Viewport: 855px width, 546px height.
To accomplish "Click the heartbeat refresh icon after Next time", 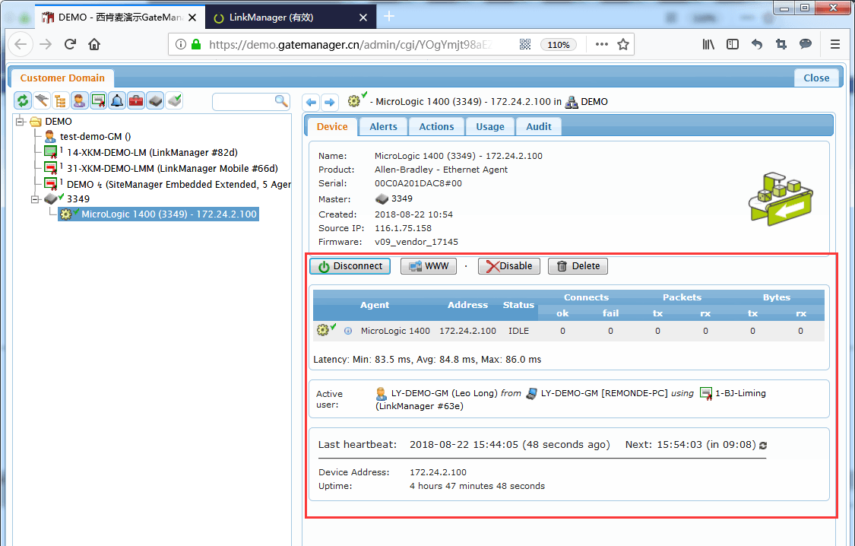I will click(763, 446).
